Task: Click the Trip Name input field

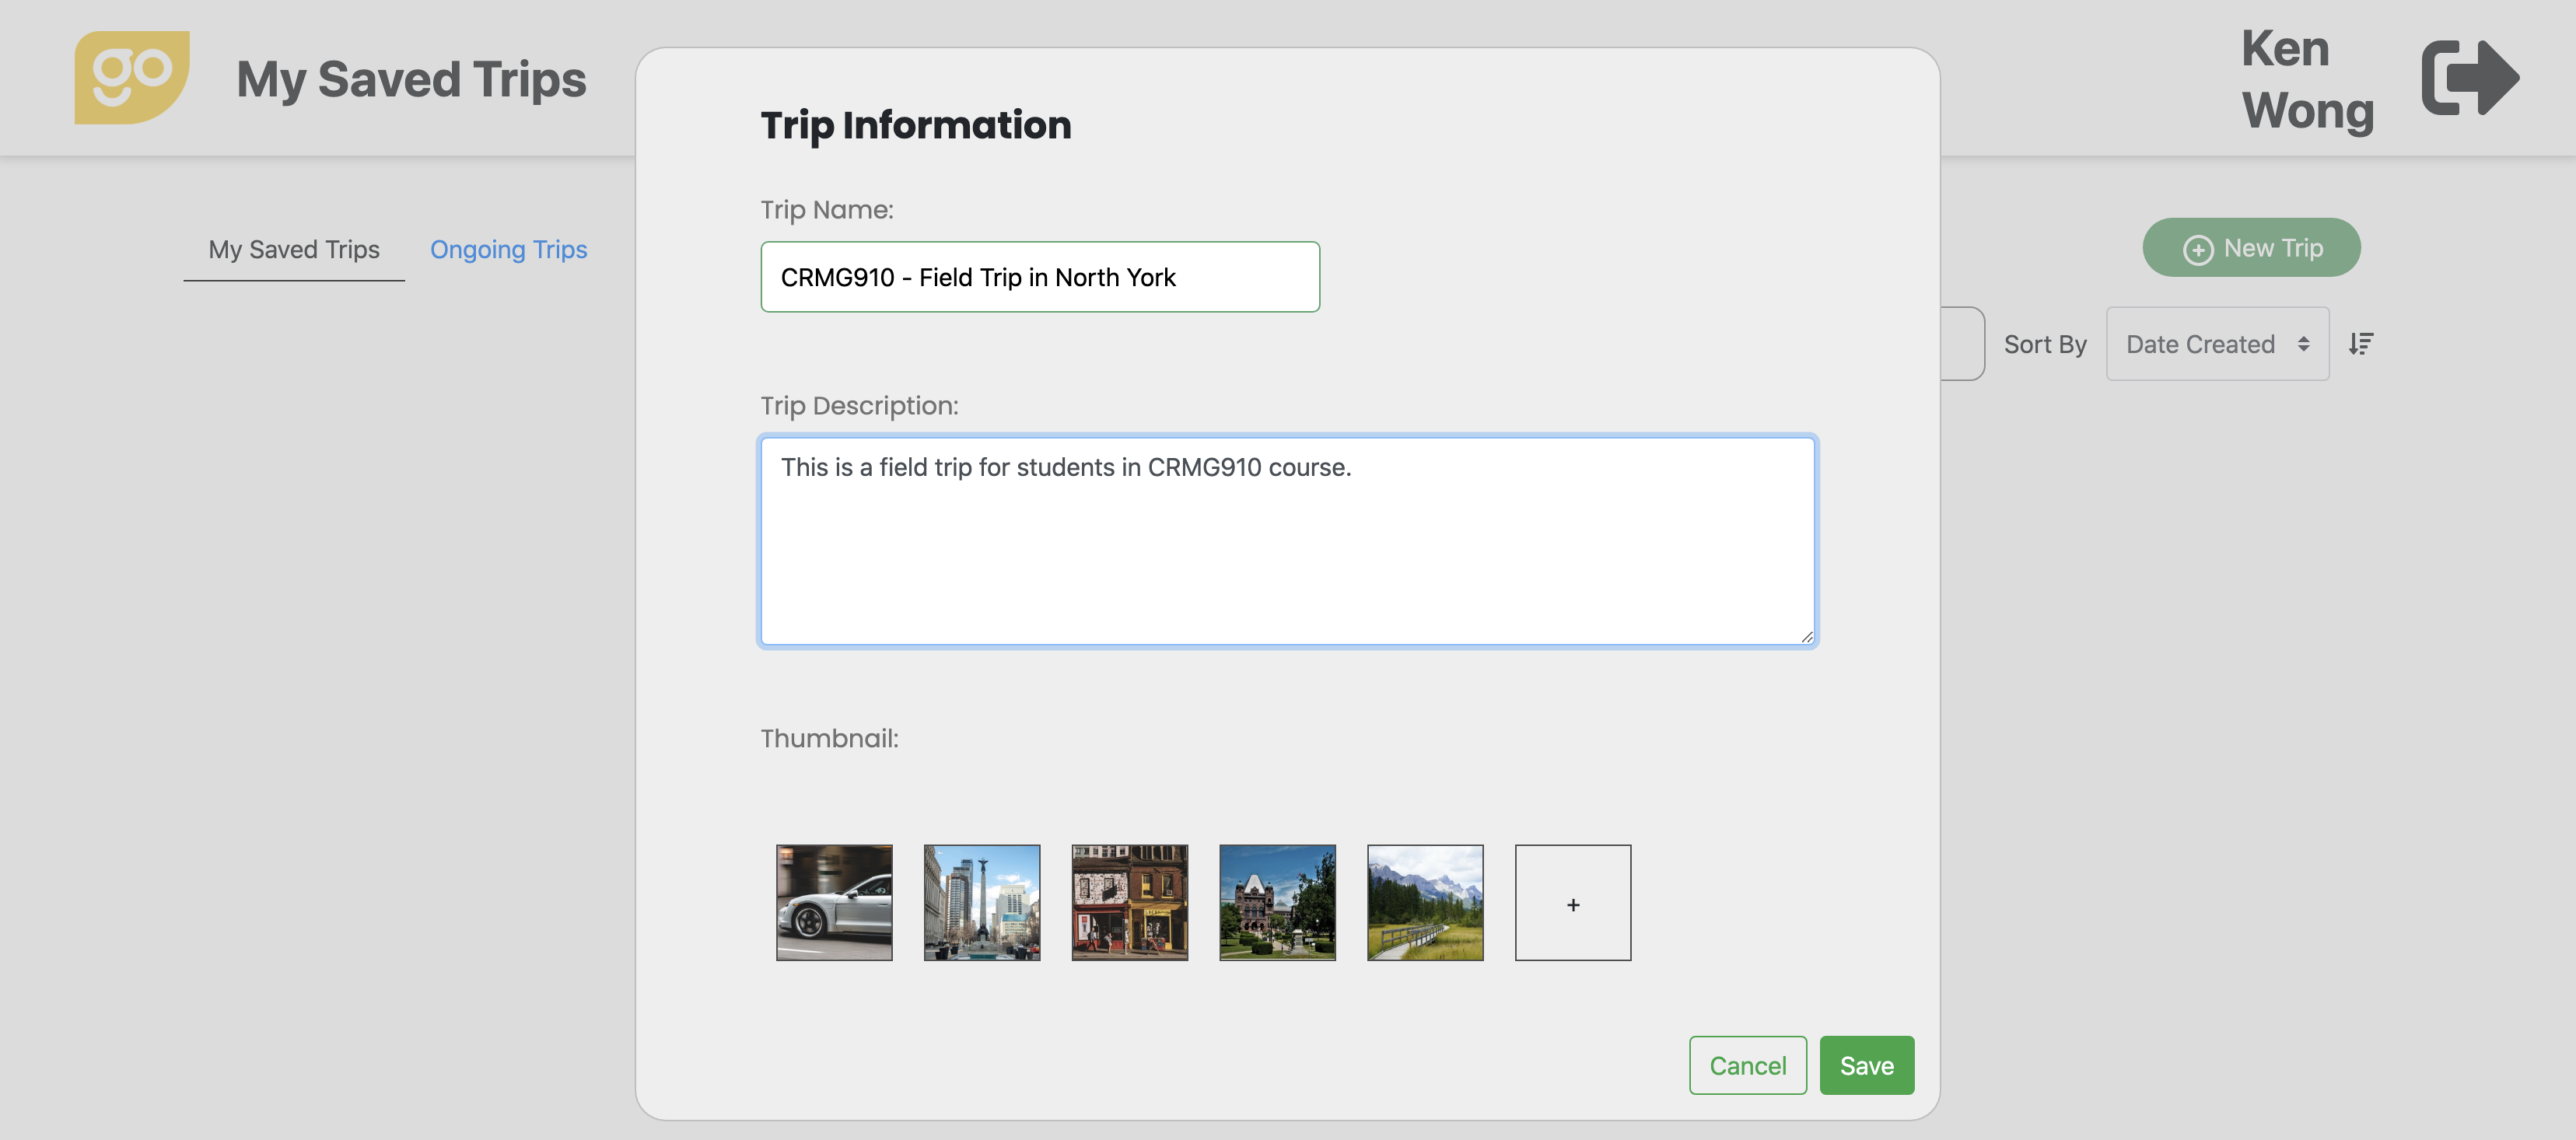Action: coord(1040,277)
